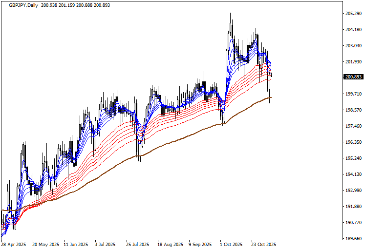The width and height of the screenshot is (365, 250).
Task: Click the 195.240 price scale label
Action: (x=353, y=158)
